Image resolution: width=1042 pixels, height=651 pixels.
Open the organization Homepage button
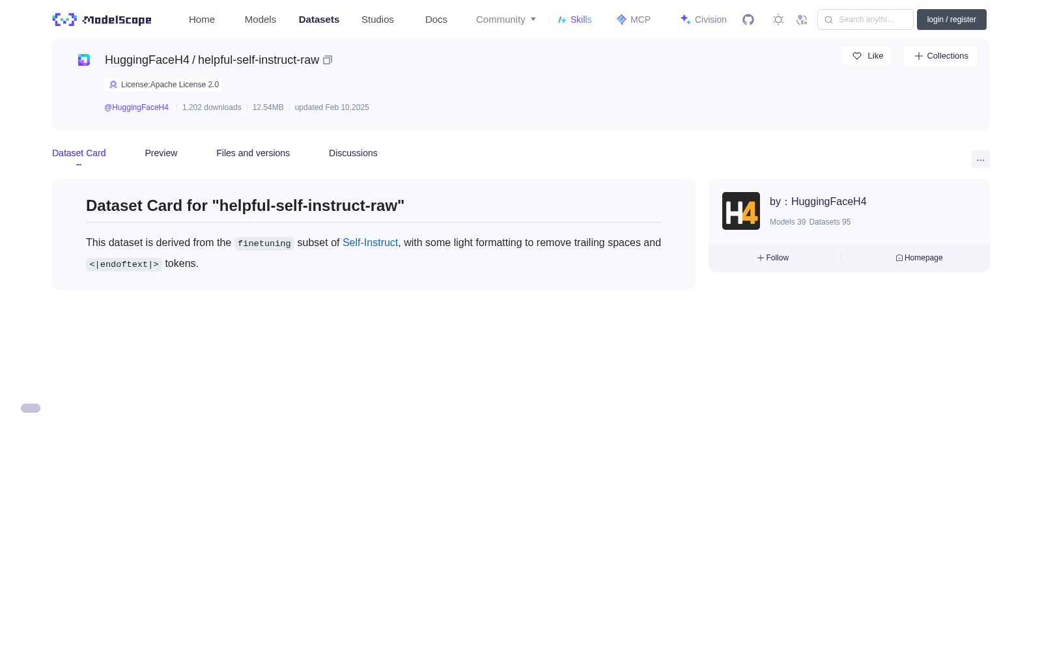919,258
